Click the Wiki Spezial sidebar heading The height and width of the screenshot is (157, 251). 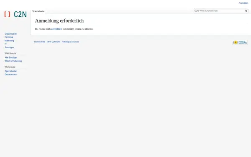pos(10,53)
